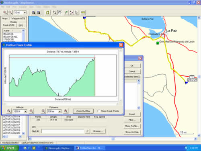Screen dimensions: 201x151
Task: Select the waypoint flag tool
Action: [66, 12]
